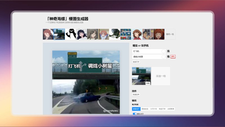Choose the black penguin thumbs-up template
The image size is (225, 127).
pos(71,34)
